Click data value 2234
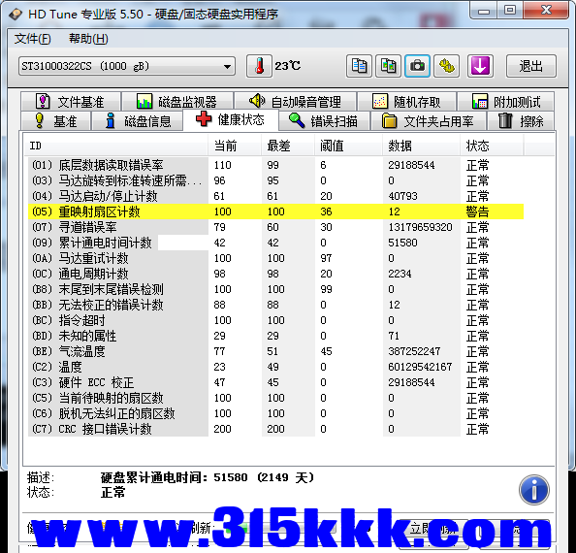 click(400, 274)
